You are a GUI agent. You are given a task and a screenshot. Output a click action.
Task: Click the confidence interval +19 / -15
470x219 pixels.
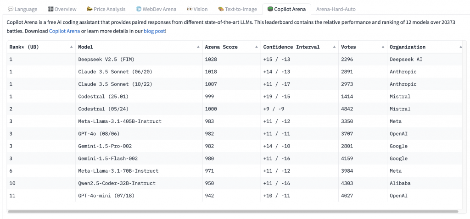(x=277, y=96)
